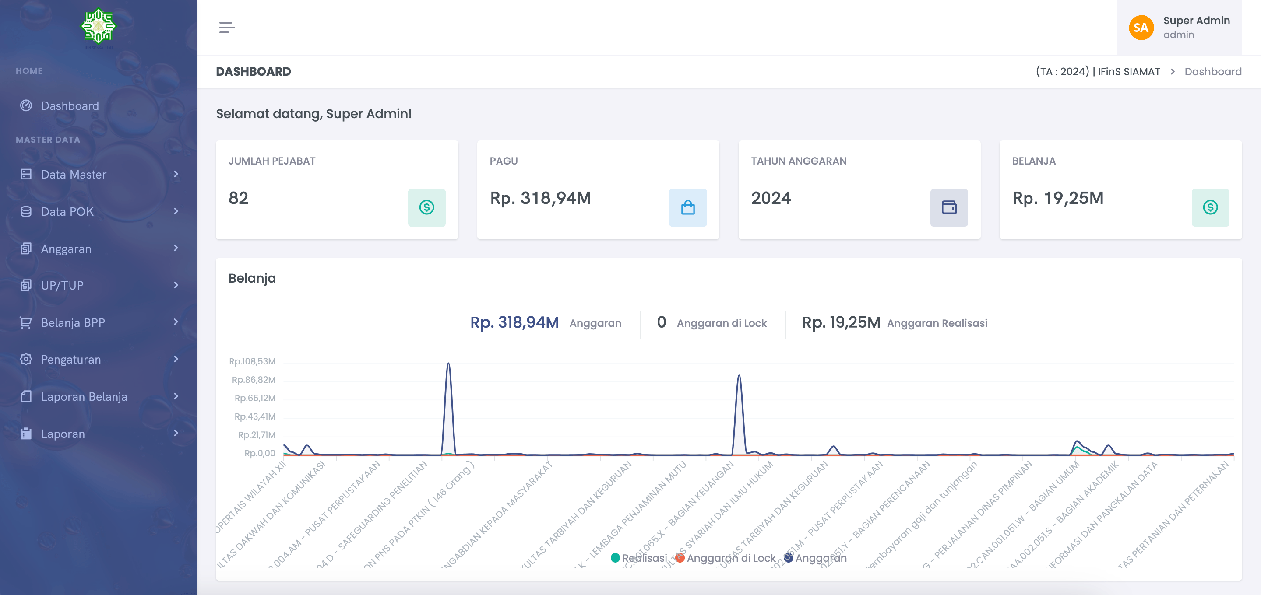This screenshot has width=1261, height=595.
Task: Click the Dashboard breadcrumb item
Action: (x=1212, y=72)
